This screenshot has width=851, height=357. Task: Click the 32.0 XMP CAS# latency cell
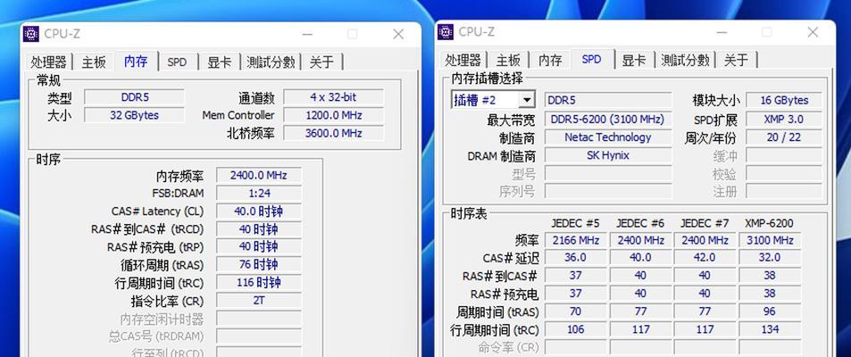coord(770,257)
